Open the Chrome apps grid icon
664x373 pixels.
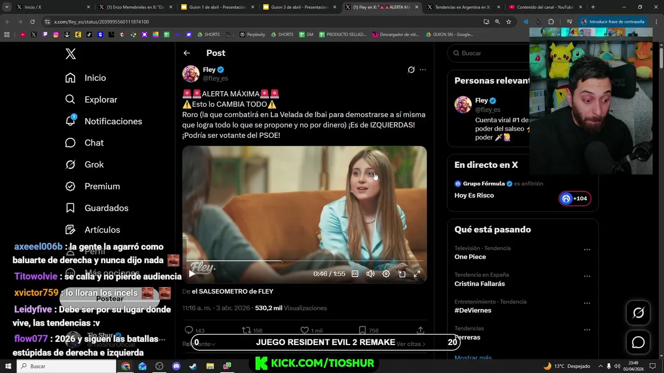click(7, 35)
